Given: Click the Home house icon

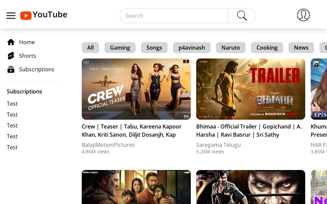Looking at the screenshot, I should pos(11,42).
